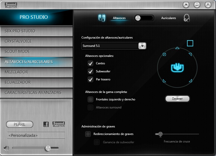Enable Frontales izquierdo y derecho checkbox
The image size is (216, 156).
click(x=90, y=99)
